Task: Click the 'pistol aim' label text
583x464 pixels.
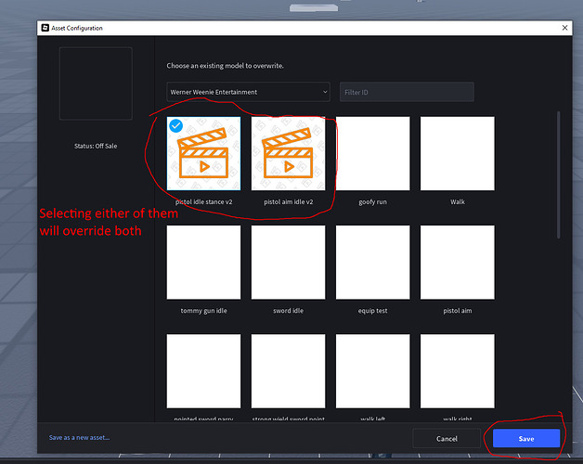Action: click(x=458, y=311)
